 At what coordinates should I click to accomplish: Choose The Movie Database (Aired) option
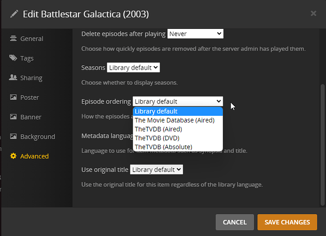(x=178, y=120)
